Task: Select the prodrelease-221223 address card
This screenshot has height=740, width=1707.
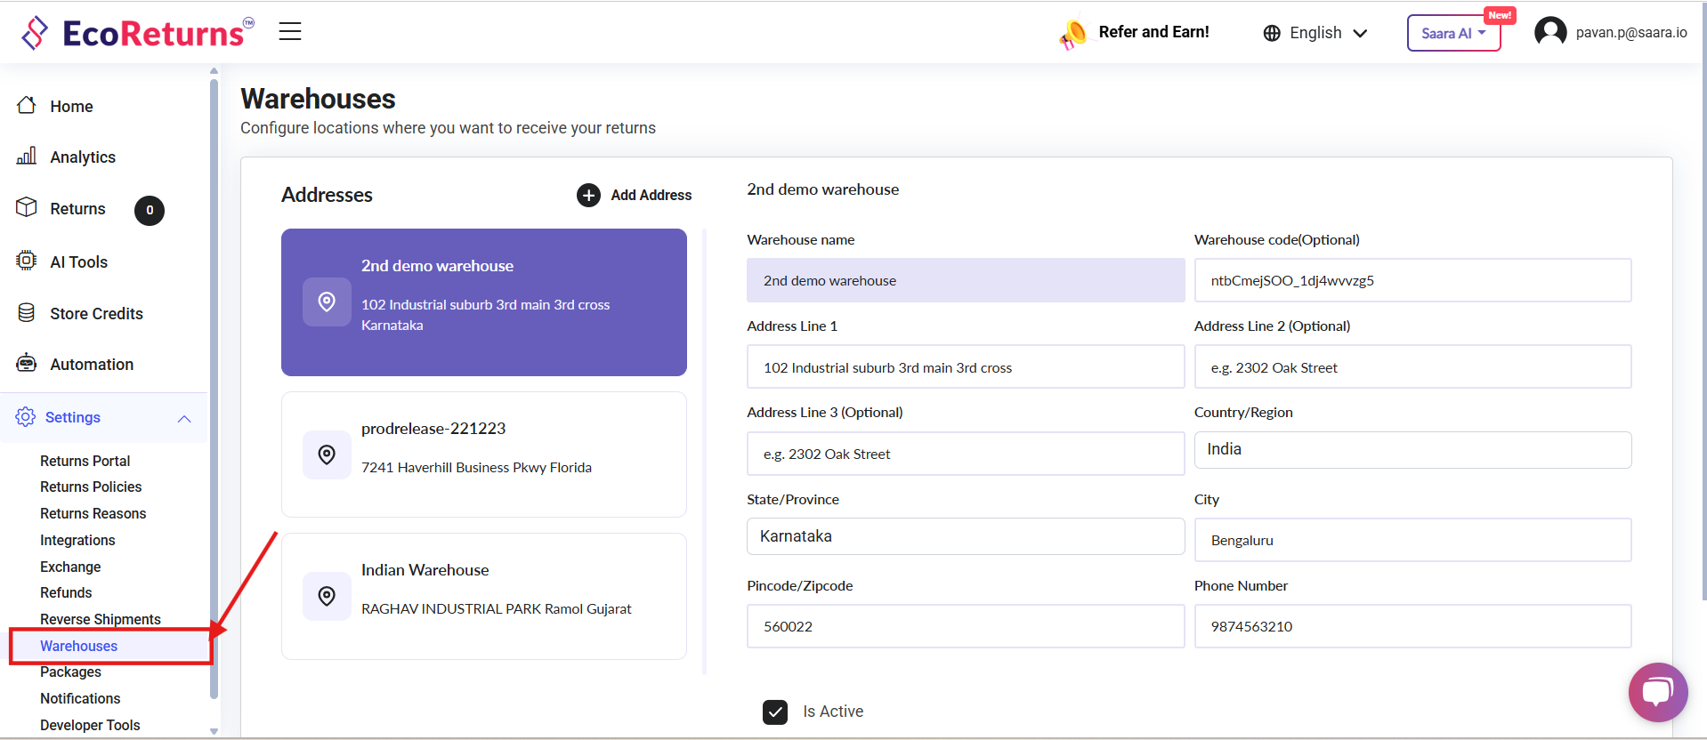Action: tap(483, 454)
